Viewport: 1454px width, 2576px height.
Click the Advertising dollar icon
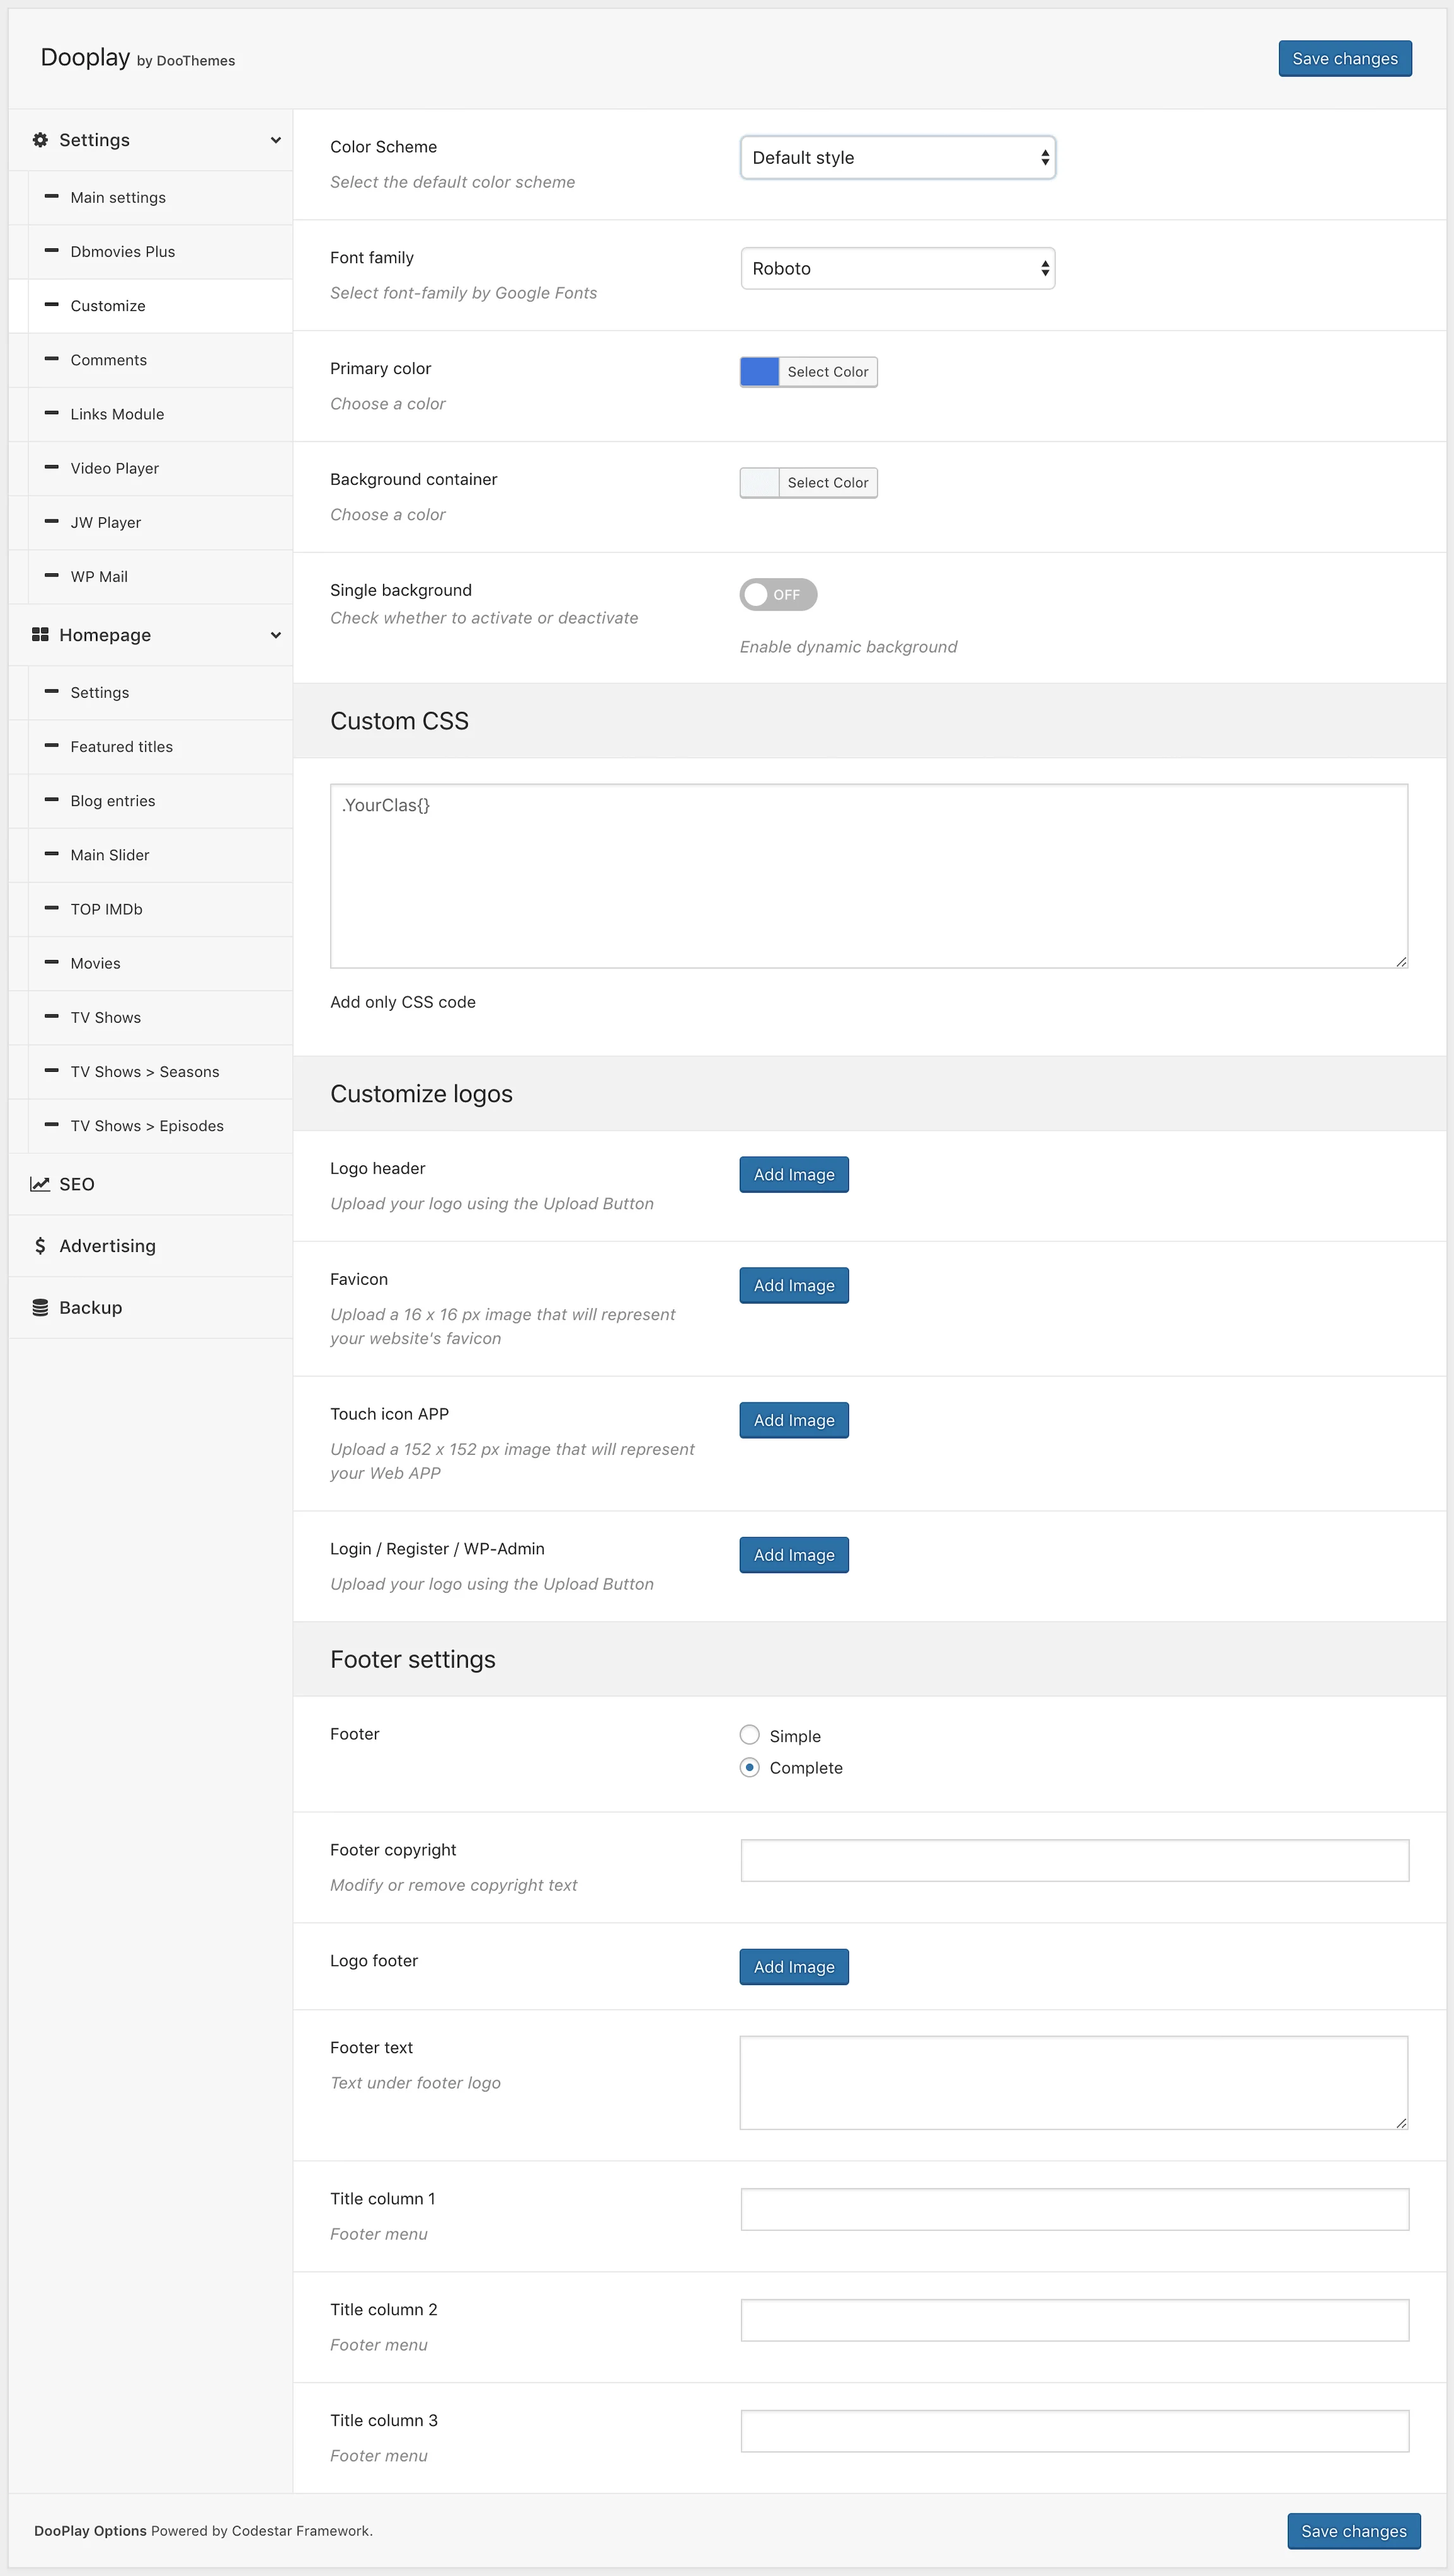tap(39, 1245)
